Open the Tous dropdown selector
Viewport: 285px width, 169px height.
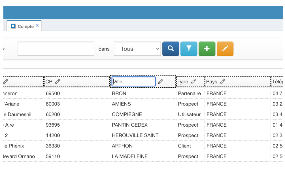(x=137, y=49)
